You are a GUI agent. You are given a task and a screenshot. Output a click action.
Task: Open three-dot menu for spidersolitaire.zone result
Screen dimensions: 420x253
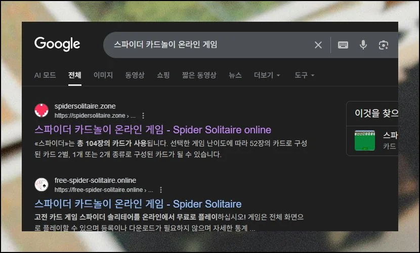(x=143, y=115)
